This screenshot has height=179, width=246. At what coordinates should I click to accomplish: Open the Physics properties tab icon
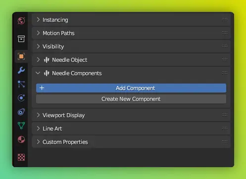[21, 98]
